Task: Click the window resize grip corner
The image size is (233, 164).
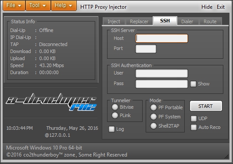Action: point(226,156)
